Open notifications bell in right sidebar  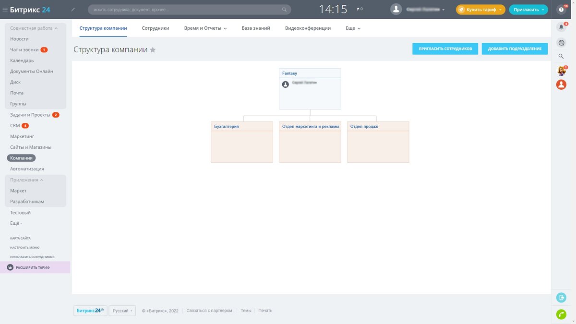click(561, 27)
